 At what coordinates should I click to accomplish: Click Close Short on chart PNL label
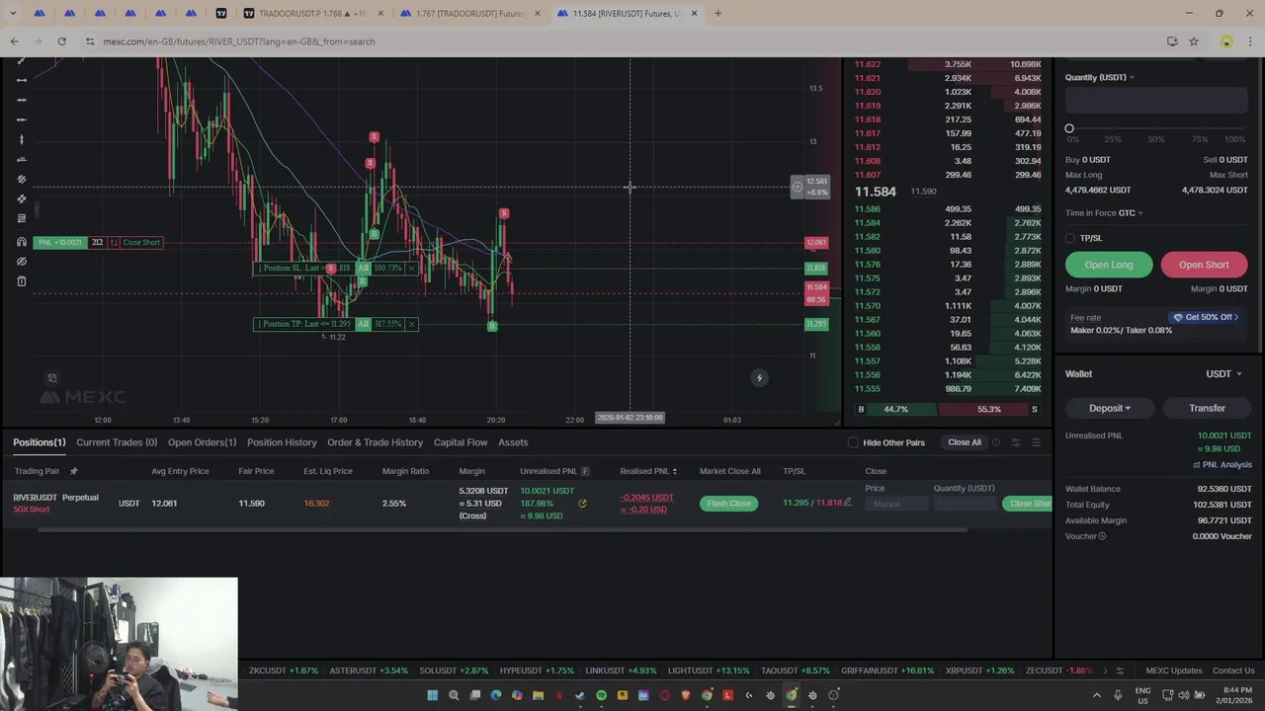point(141,242)
